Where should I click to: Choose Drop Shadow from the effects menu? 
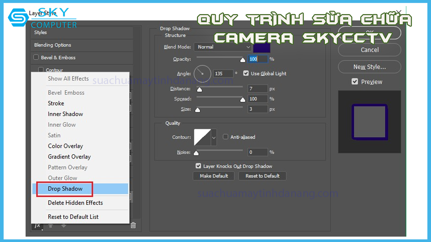click(65, 189)
